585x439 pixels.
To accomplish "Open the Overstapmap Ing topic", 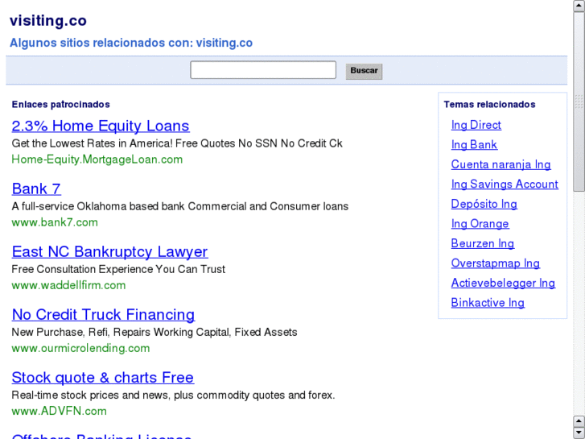I will tap(496, 263).
